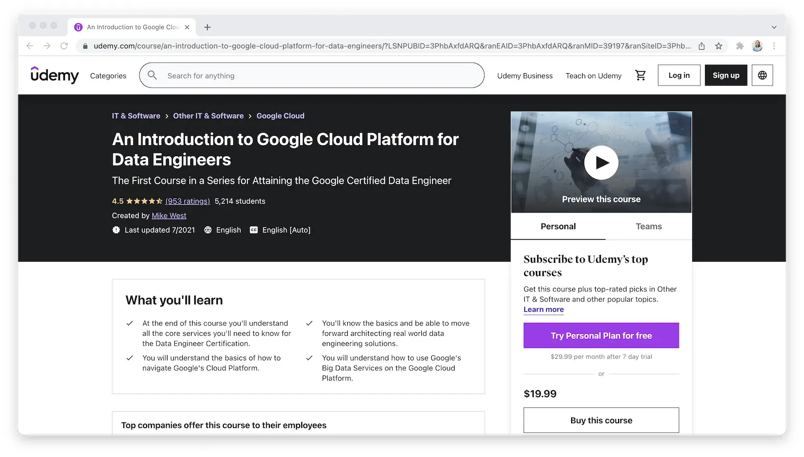Bookmark the page with the star icon
This screenshot has height=457, width=804.
pyautogui.click(x=719, y=45)
